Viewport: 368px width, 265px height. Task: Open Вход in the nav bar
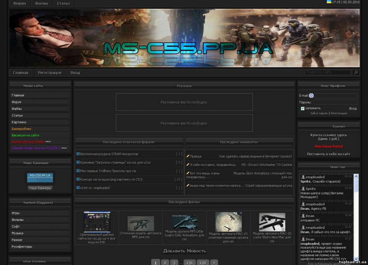[75, 73]
